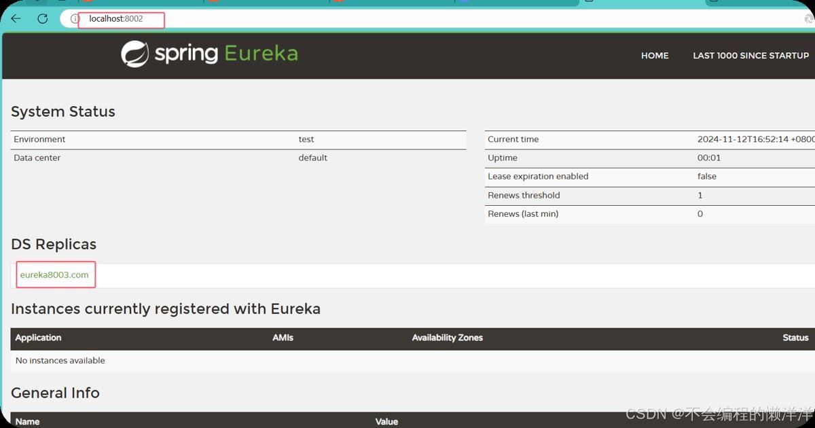The height and width of the screenshot is (428, 815).
Task: Select the value 'false' for lease expiration
Action: pos(707,176)
